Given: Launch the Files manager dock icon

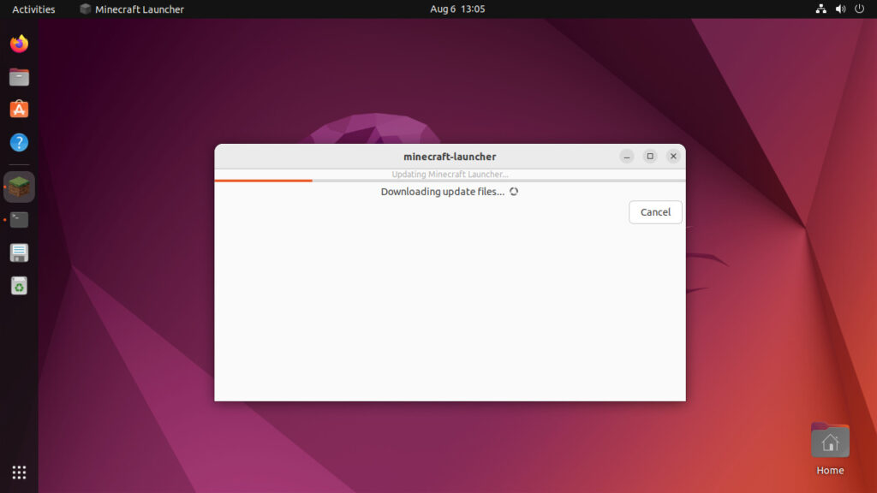Looking at the screenshot, I should [x=19, y=77].
